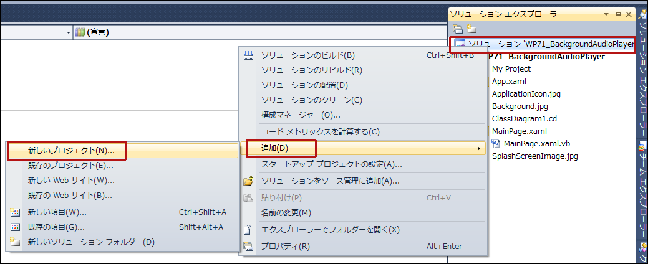
Task: Click the icon next to 新しい項目(W)
Action: coord(15,212)
